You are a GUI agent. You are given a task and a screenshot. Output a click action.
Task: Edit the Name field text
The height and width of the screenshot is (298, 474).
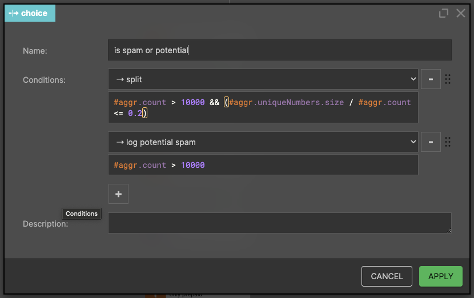click(x=280, y=50)
